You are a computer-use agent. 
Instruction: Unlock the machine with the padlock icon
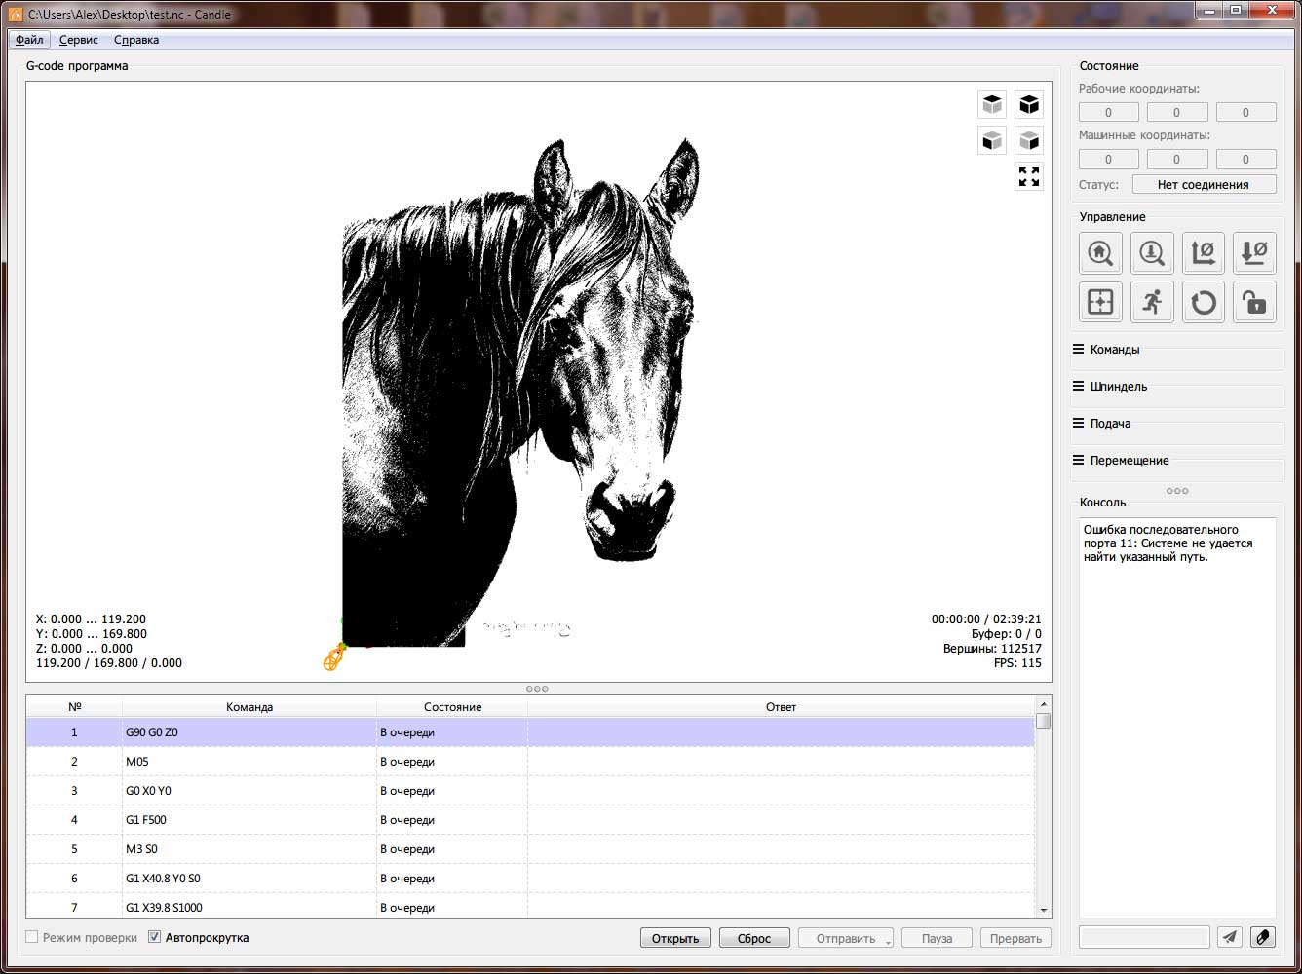(x=1254, y=302)
